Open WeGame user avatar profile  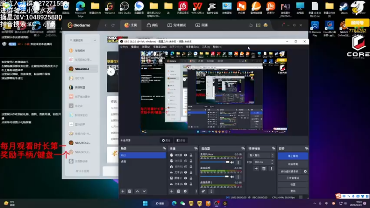pos(265,25)
